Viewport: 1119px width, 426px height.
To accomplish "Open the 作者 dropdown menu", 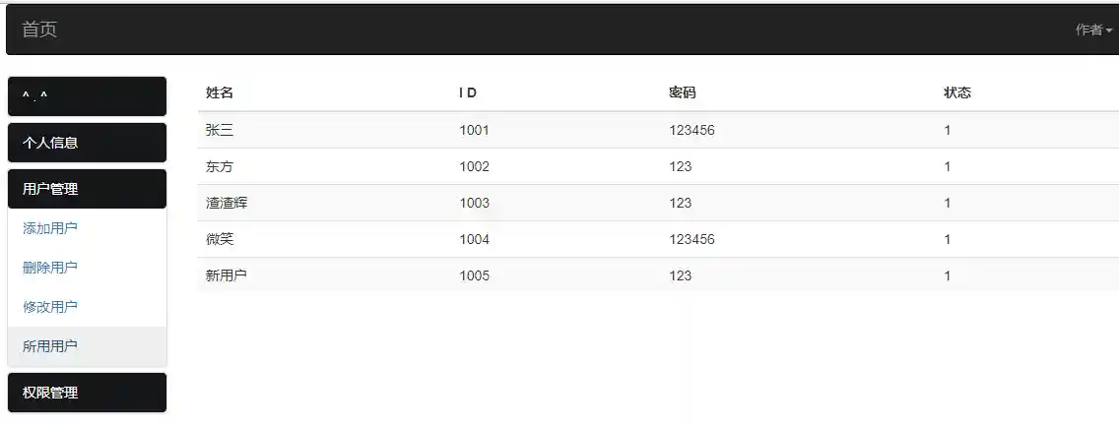I will pyautogui.click(x=1092, y=30).
